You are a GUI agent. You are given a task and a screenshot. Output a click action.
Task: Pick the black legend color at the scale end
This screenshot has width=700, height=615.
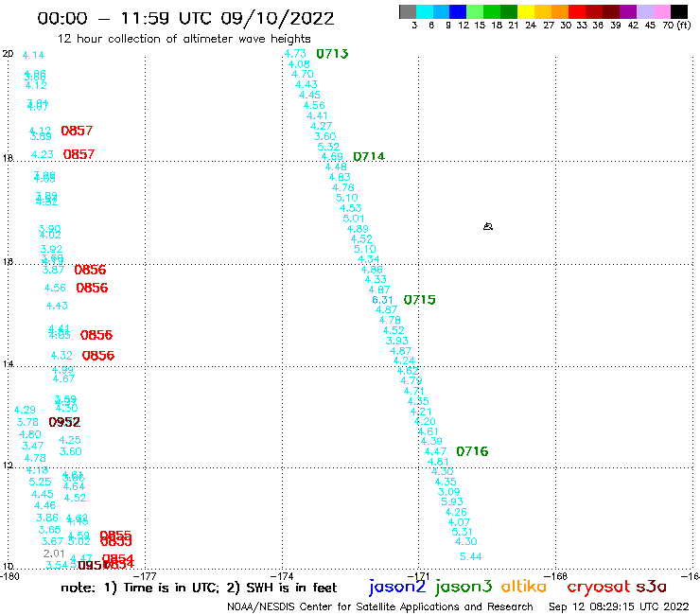678,11
